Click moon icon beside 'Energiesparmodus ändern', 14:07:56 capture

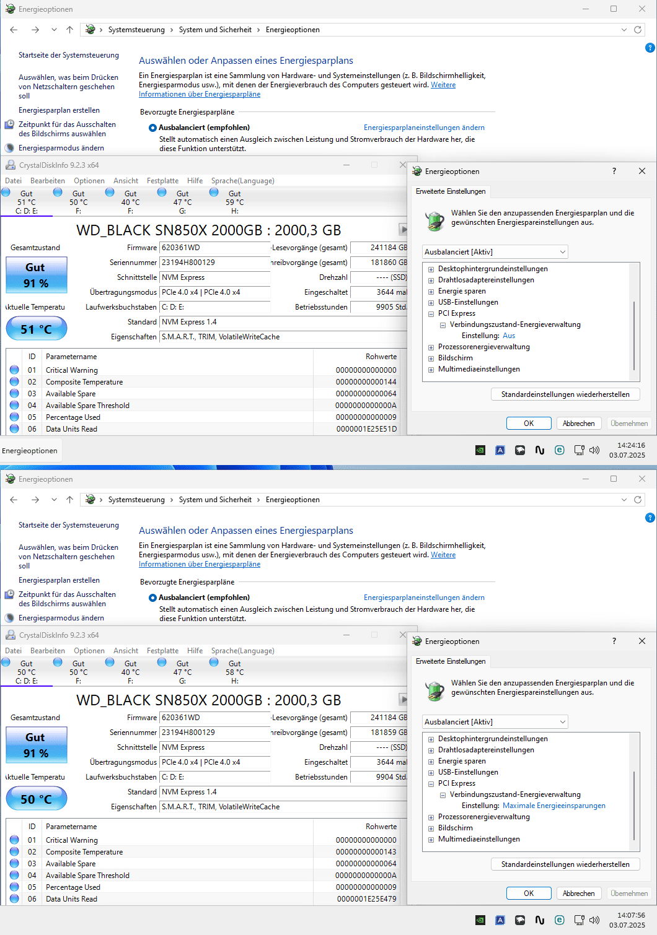coord(9,618)
